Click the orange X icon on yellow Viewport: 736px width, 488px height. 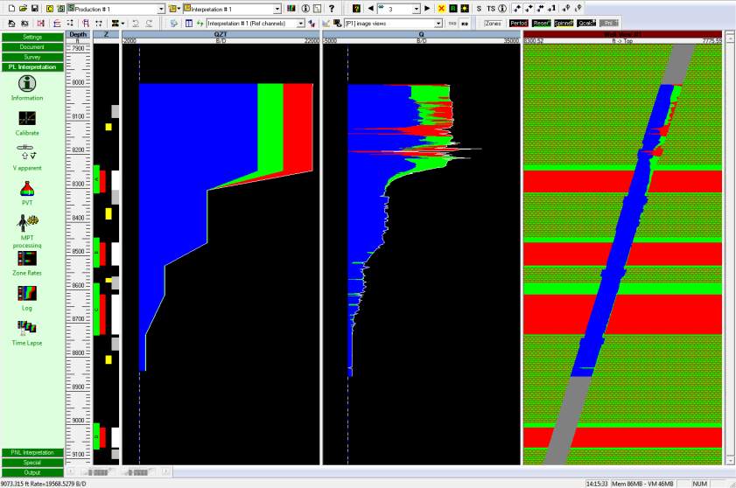[x=441, y=9]
